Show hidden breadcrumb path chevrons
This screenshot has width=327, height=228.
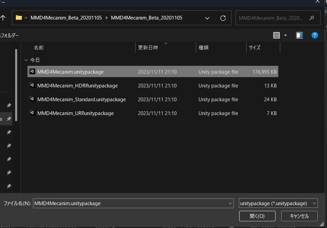(x=26, y=18)
